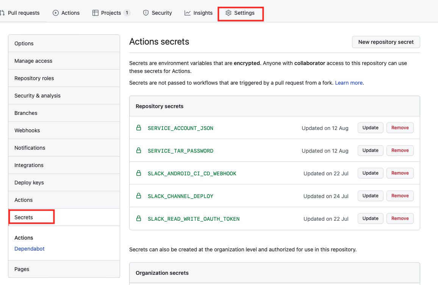Click the Actions secrets page heading
438x285 pixels.
point(159,42)
